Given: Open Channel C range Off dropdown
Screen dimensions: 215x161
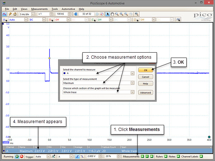Looking at the screenshot, I should (111, 20).
